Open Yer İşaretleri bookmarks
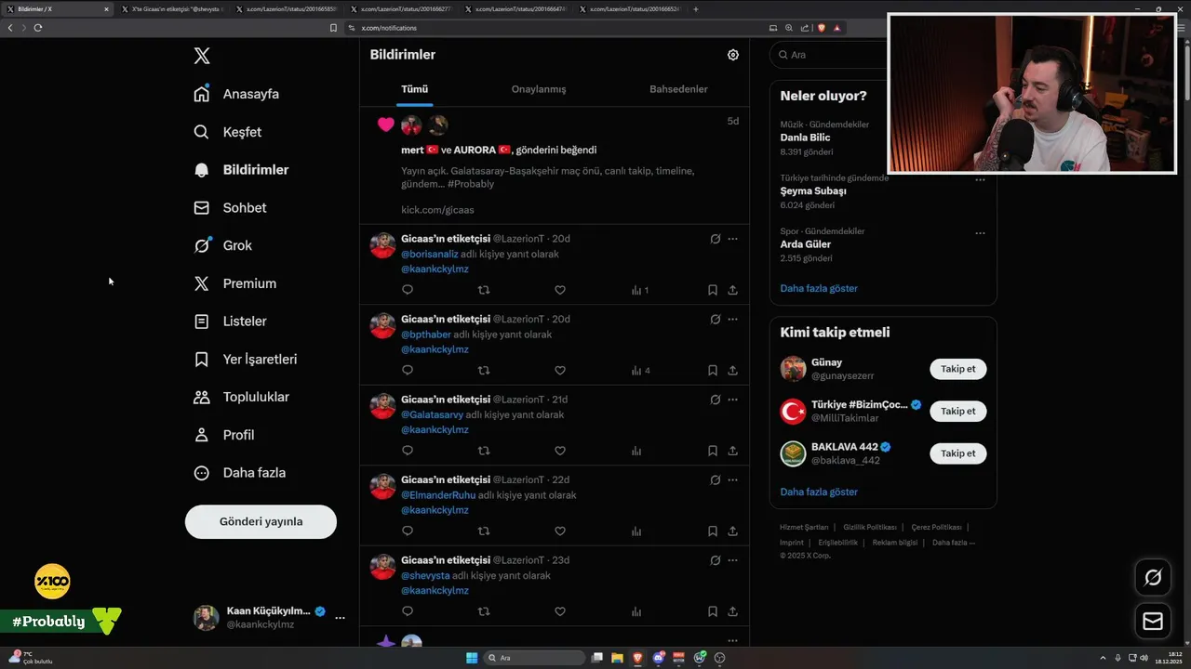Screen dimensions: 1191x669 [245, 359]
